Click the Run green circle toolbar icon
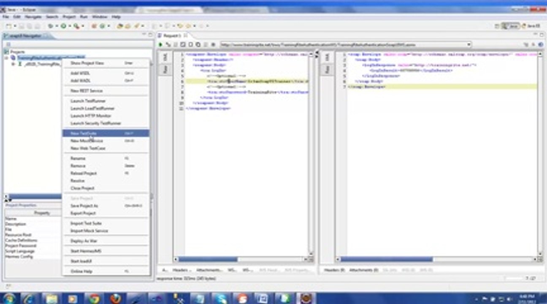 pyautogui.click(x=63, y=26)
